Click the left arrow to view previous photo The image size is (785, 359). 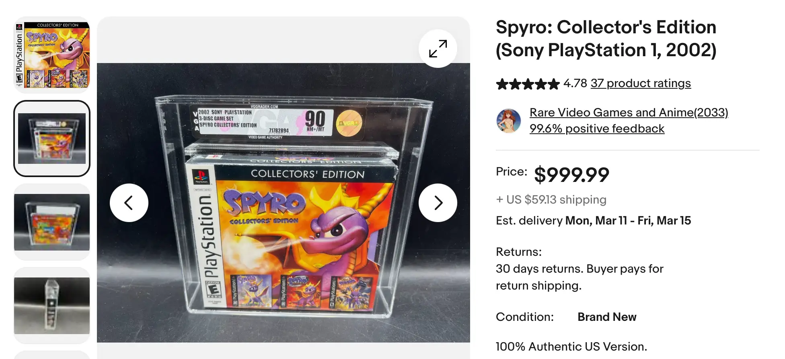pyautogui.click(x=129, y=203)
